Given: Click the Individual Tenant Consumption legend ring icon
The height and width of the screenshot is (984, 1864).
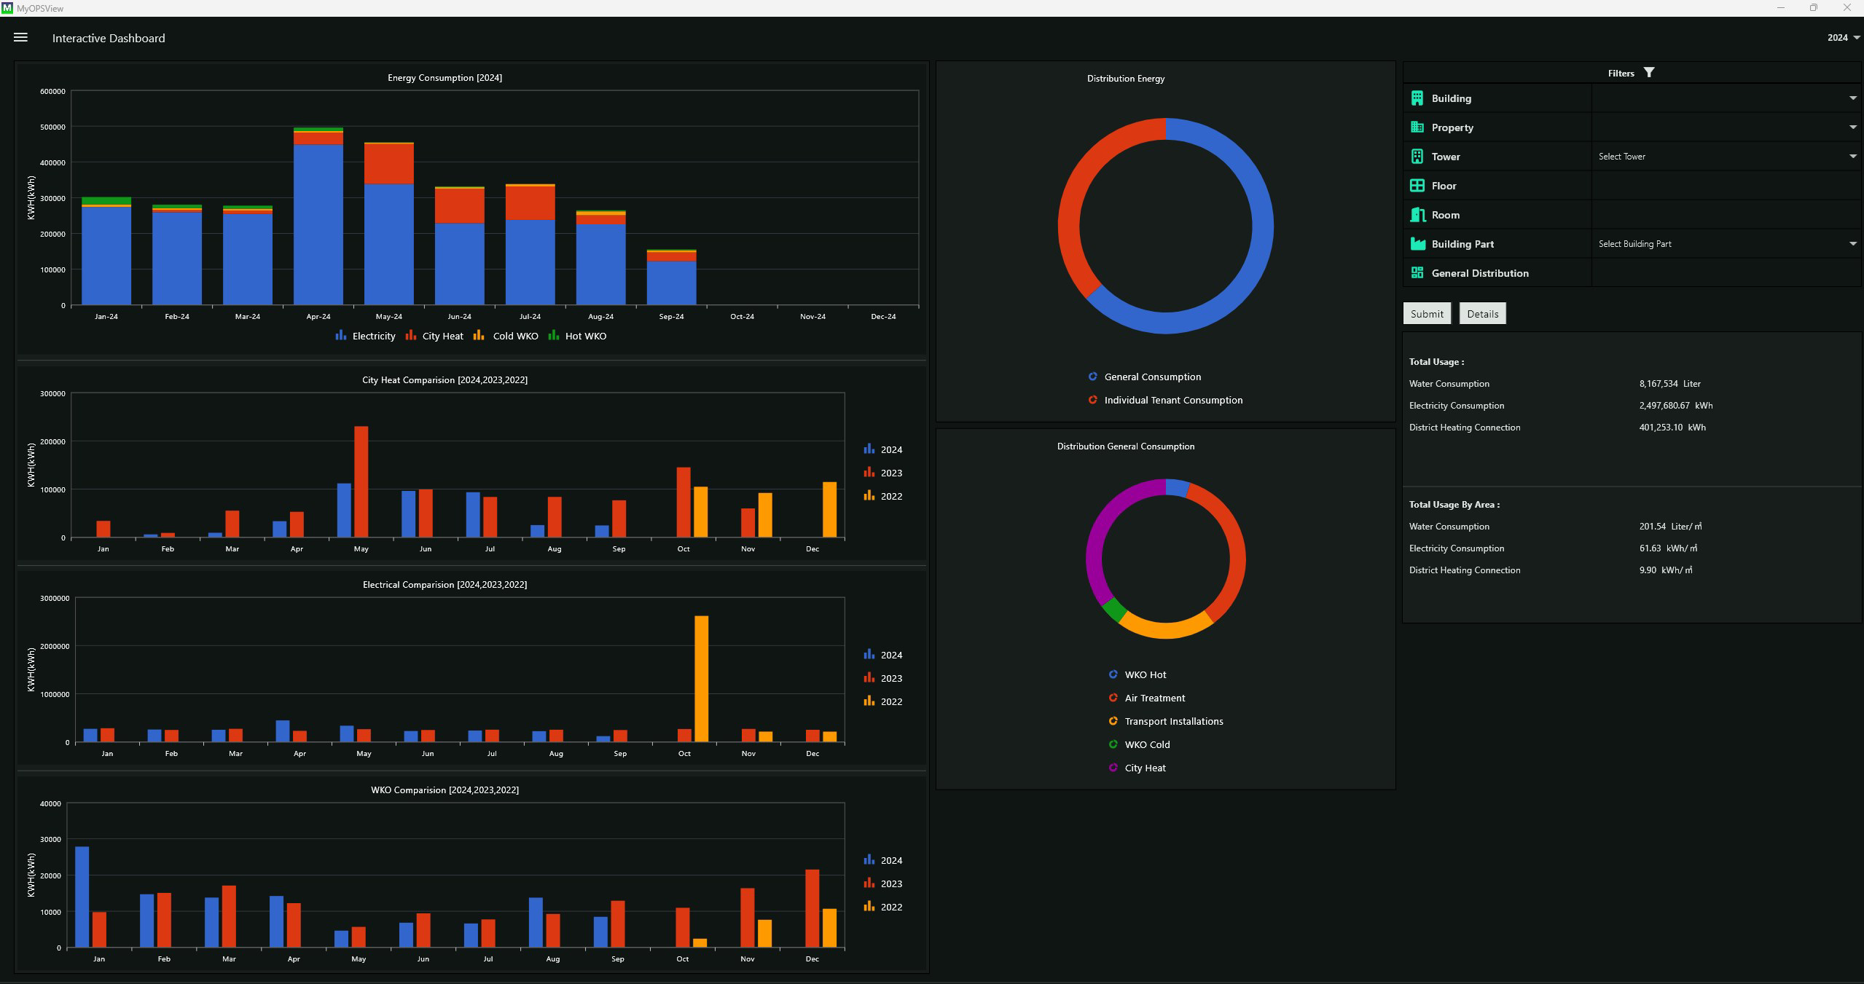Looking at the screenshot, I should [1092, 400].
